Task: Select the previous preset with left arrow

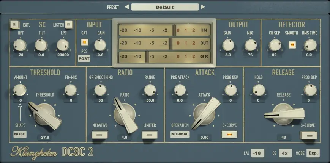Action: tap(127, 7)
